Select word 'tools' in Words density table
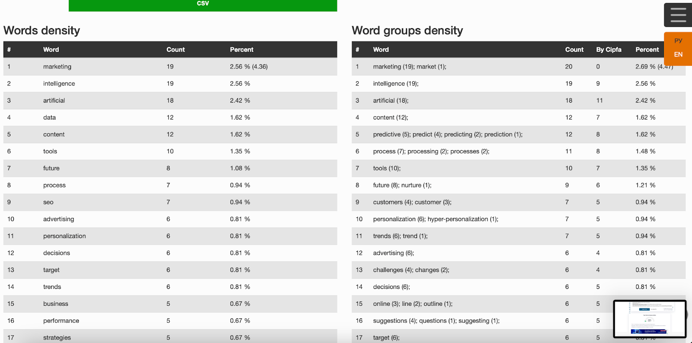This screenshot has width=692, height=343. (50, 151)
